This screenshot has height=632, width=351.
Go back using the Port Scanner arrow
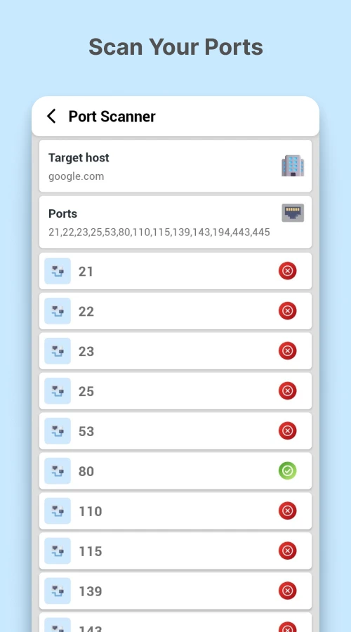coord(51,116)
